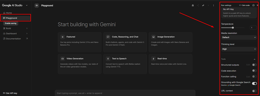Open the Thinking level High dropdown
The width and height of the screenshot is (260, 96).
(239, 49)
